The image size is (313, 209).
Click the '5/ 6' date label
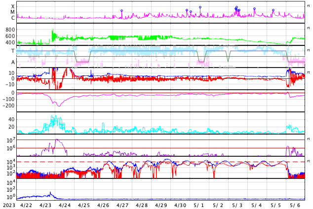pyautogui.click(x=295, y=205)
